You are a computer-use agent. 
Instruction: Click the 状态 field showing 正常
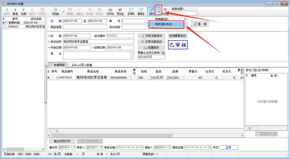click(228, 147)
